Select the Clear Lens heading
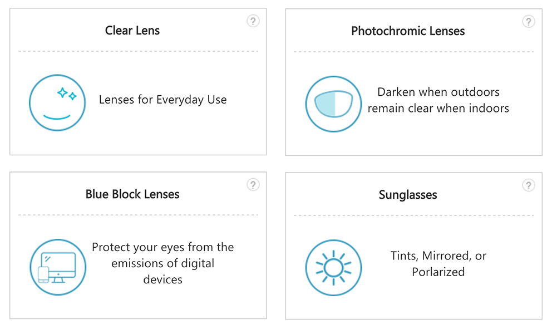552x324 pixels. click(x=132, y=31)
